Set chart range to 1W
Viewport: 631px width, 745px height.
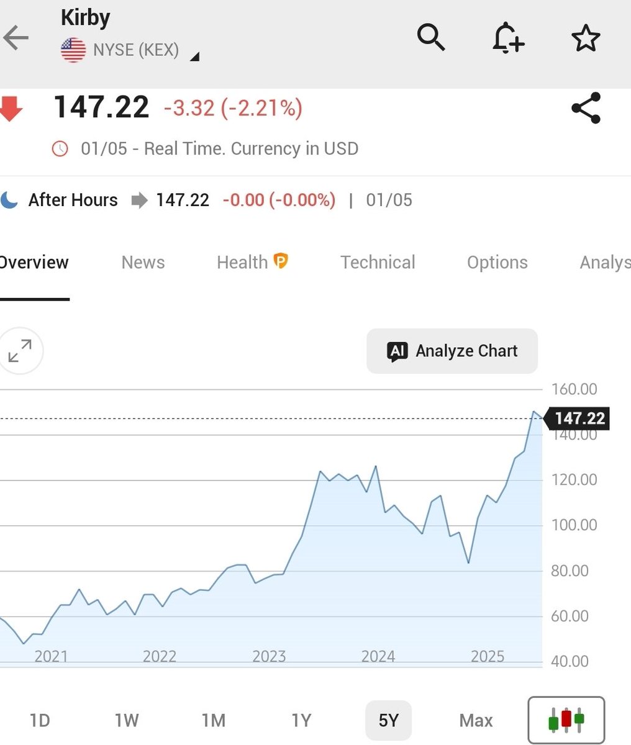click(x=127, y=720)
